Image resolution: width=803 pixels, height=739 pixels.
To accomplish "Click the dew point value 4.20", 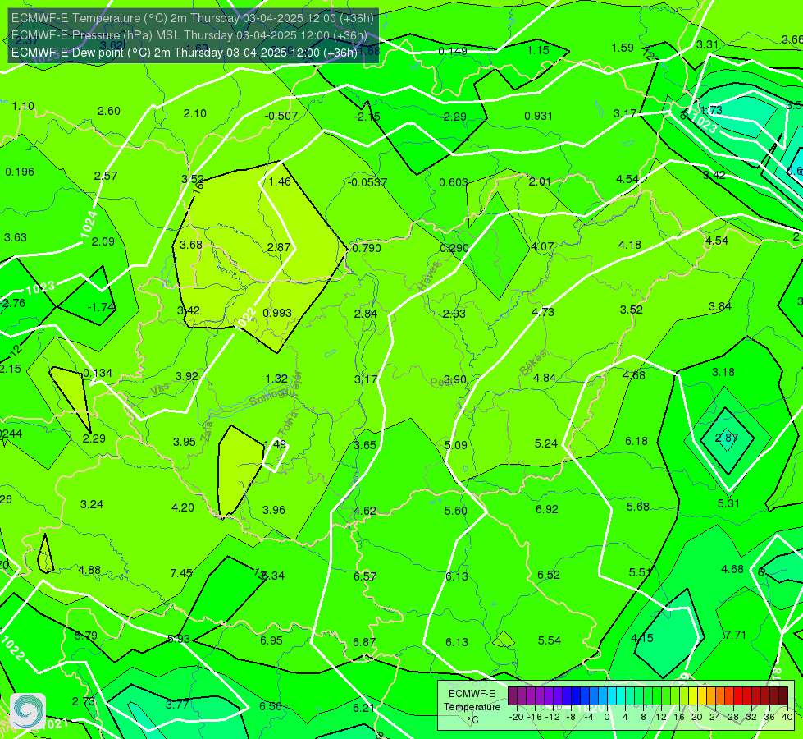I will coord(183,507).
